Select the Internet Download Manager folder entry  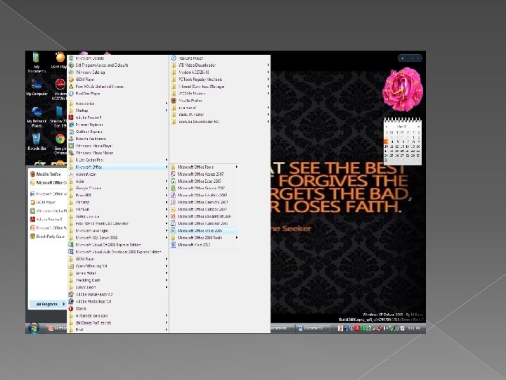pyautogui.click(x=221, y=87)
